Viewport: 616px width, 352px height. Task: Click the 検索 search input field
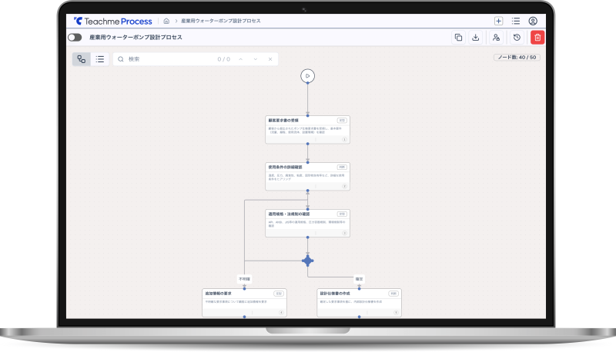(166, 59)
